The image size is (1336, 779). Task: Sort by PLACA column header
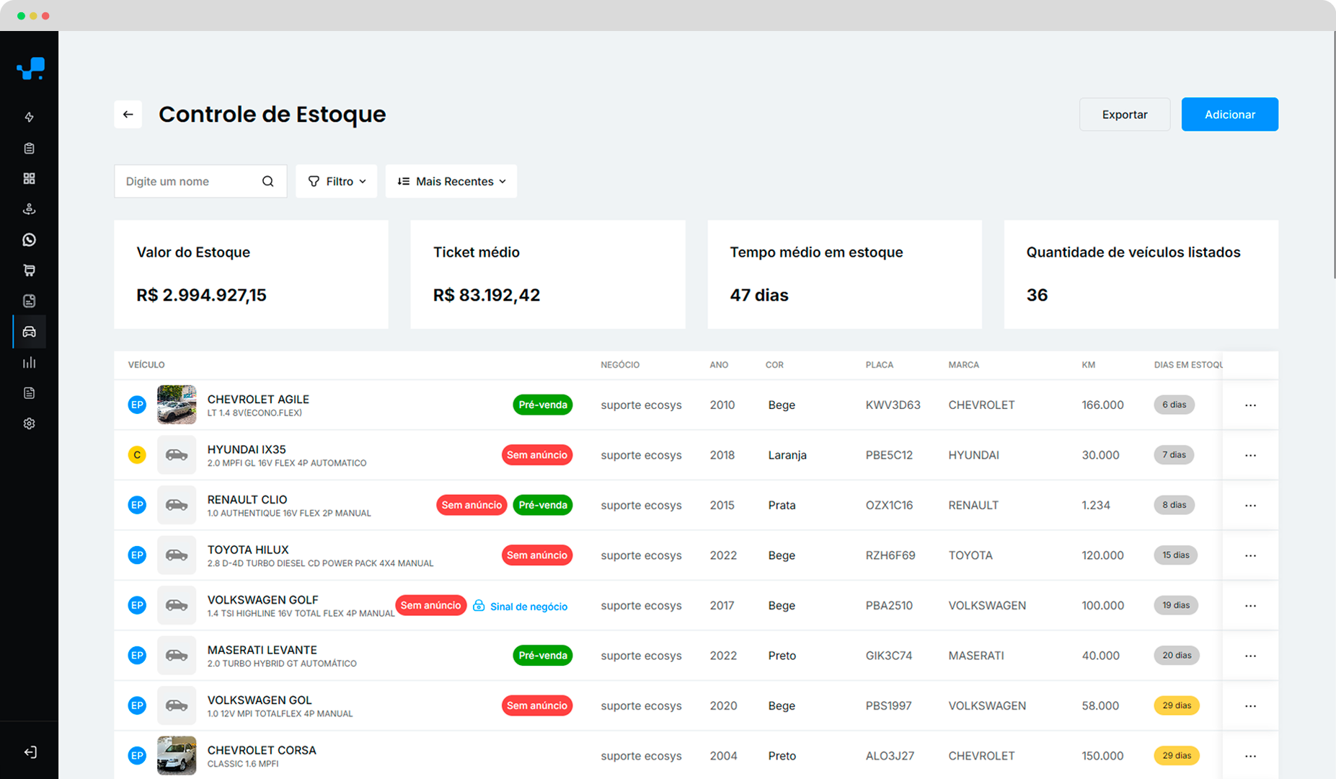point(880,365)
